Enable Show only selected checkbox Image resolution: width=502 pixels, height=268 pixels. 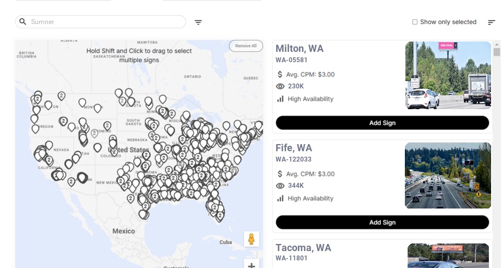[415, 22]
